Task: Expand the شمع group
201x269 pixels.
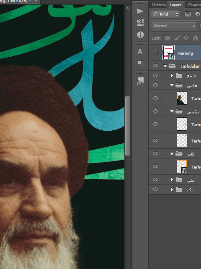Action: (x=172, y=76)
